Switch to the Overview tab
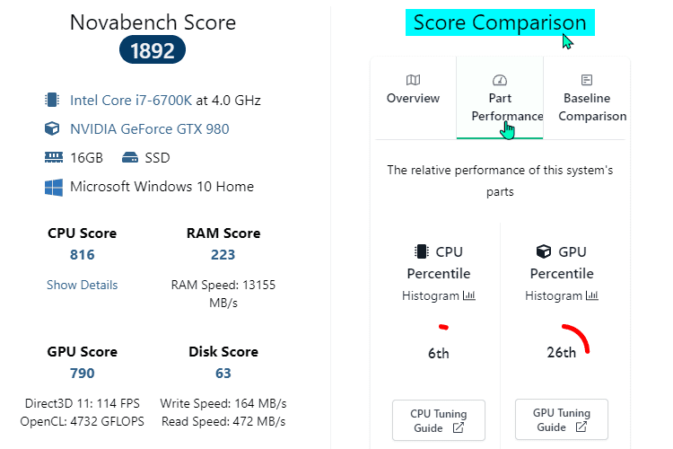Screen dimensions: 673x449 click(x=413, y=98)
